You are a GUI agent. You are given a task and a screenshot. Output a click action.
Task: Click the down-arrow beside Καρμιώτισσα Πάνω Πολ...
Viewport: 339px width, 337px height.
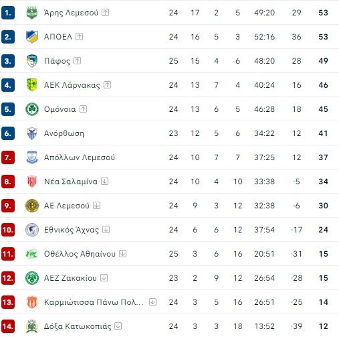(x=152, y=301)
